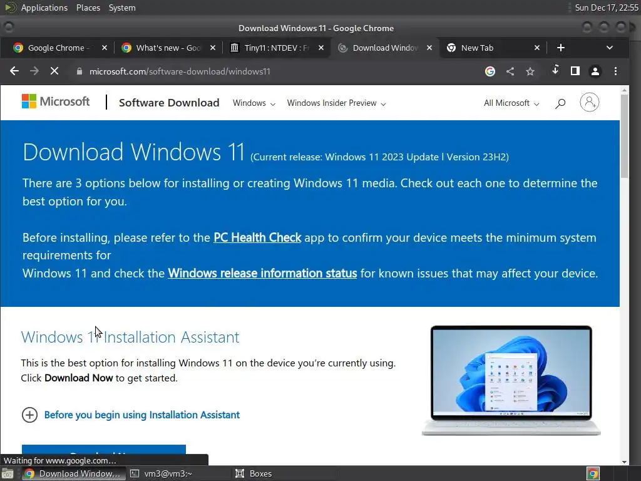This screenshot has height=481, width=641.
Task: Expand the All Microsoft dropdown
Action: 511,103
